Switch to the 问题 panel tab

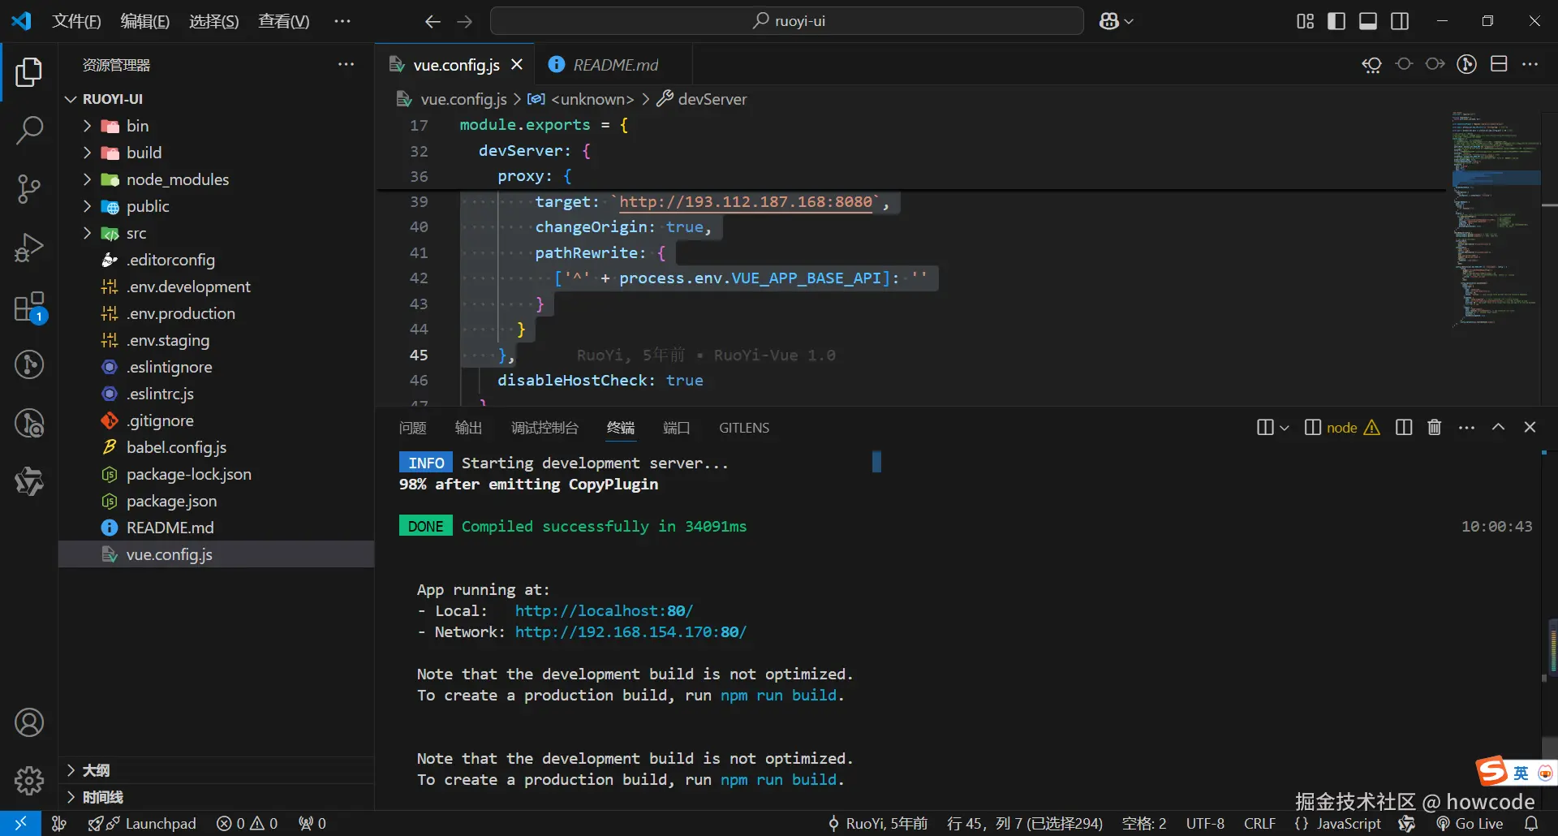click(x=413, y=428)
